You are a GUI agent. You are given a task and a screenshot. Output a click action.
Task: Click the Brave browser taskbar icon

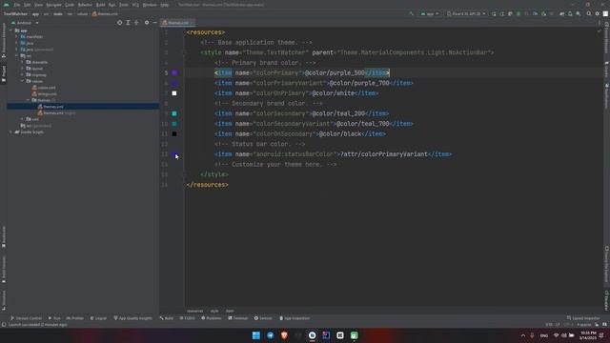(x=284, y=335)
